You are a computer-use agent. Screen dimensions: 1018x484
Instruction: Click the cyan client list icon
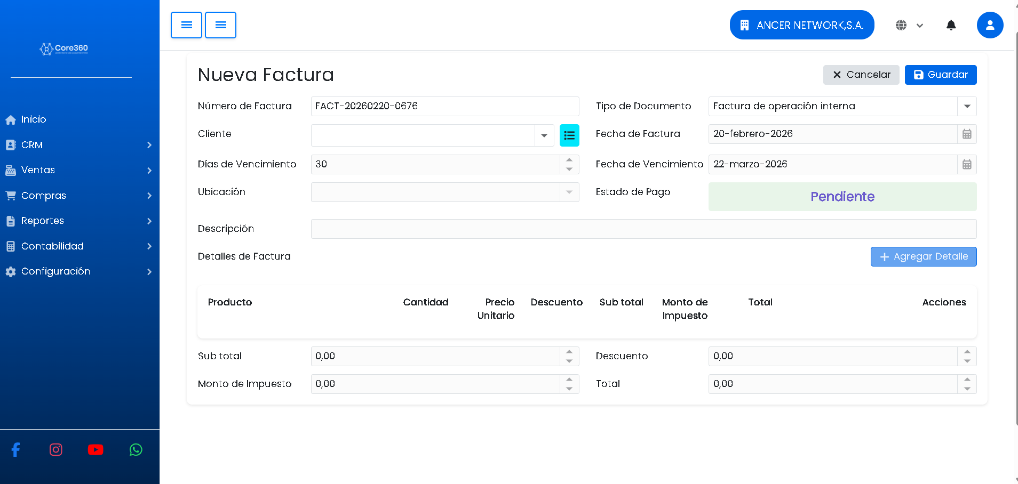(x=569, y=135)
